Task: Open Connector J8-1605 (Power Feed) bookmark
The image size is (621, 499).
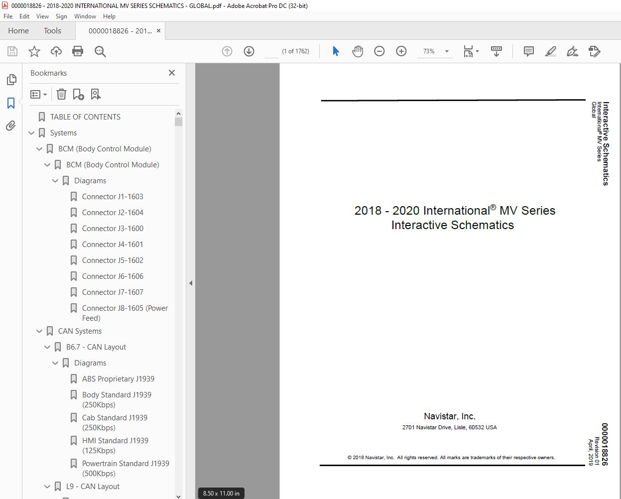Action: 125,313
